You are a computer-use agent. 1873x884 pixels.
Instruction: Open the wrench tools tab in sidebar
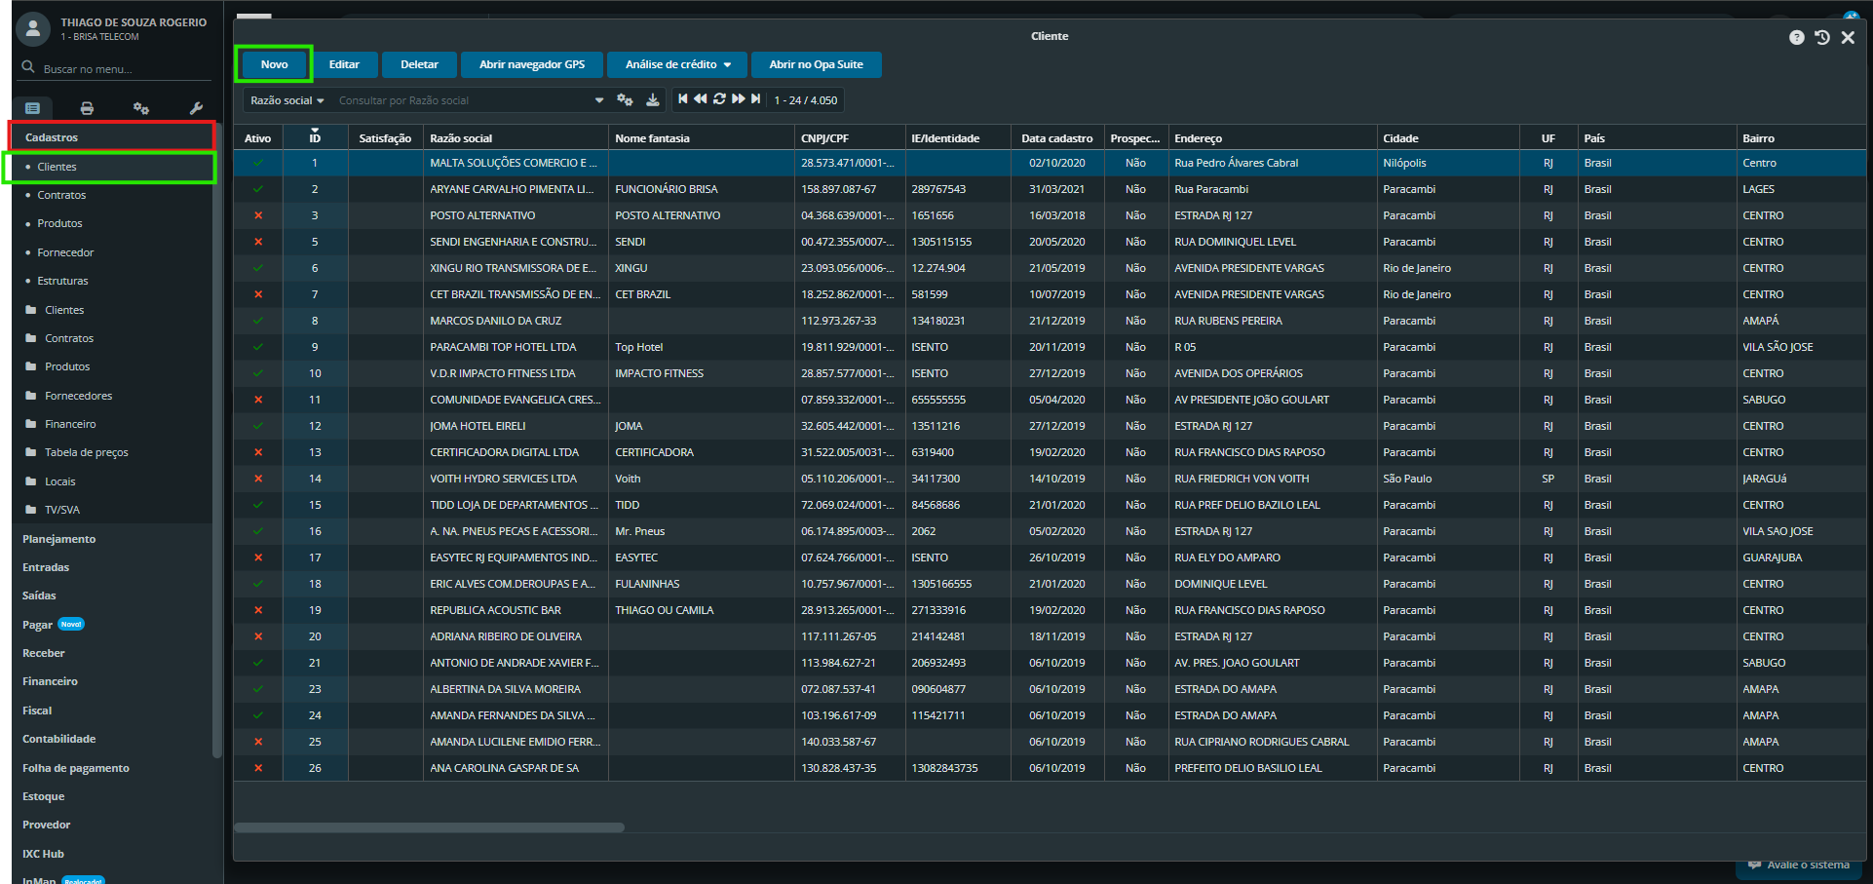click(x=195, y=108)
